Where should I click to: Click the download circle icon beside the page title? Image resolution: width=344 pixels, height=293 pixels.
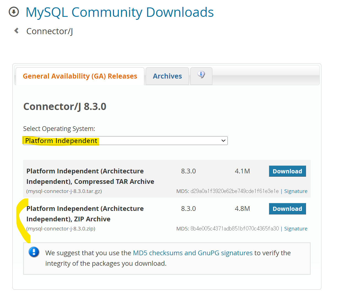coord(14,12)
